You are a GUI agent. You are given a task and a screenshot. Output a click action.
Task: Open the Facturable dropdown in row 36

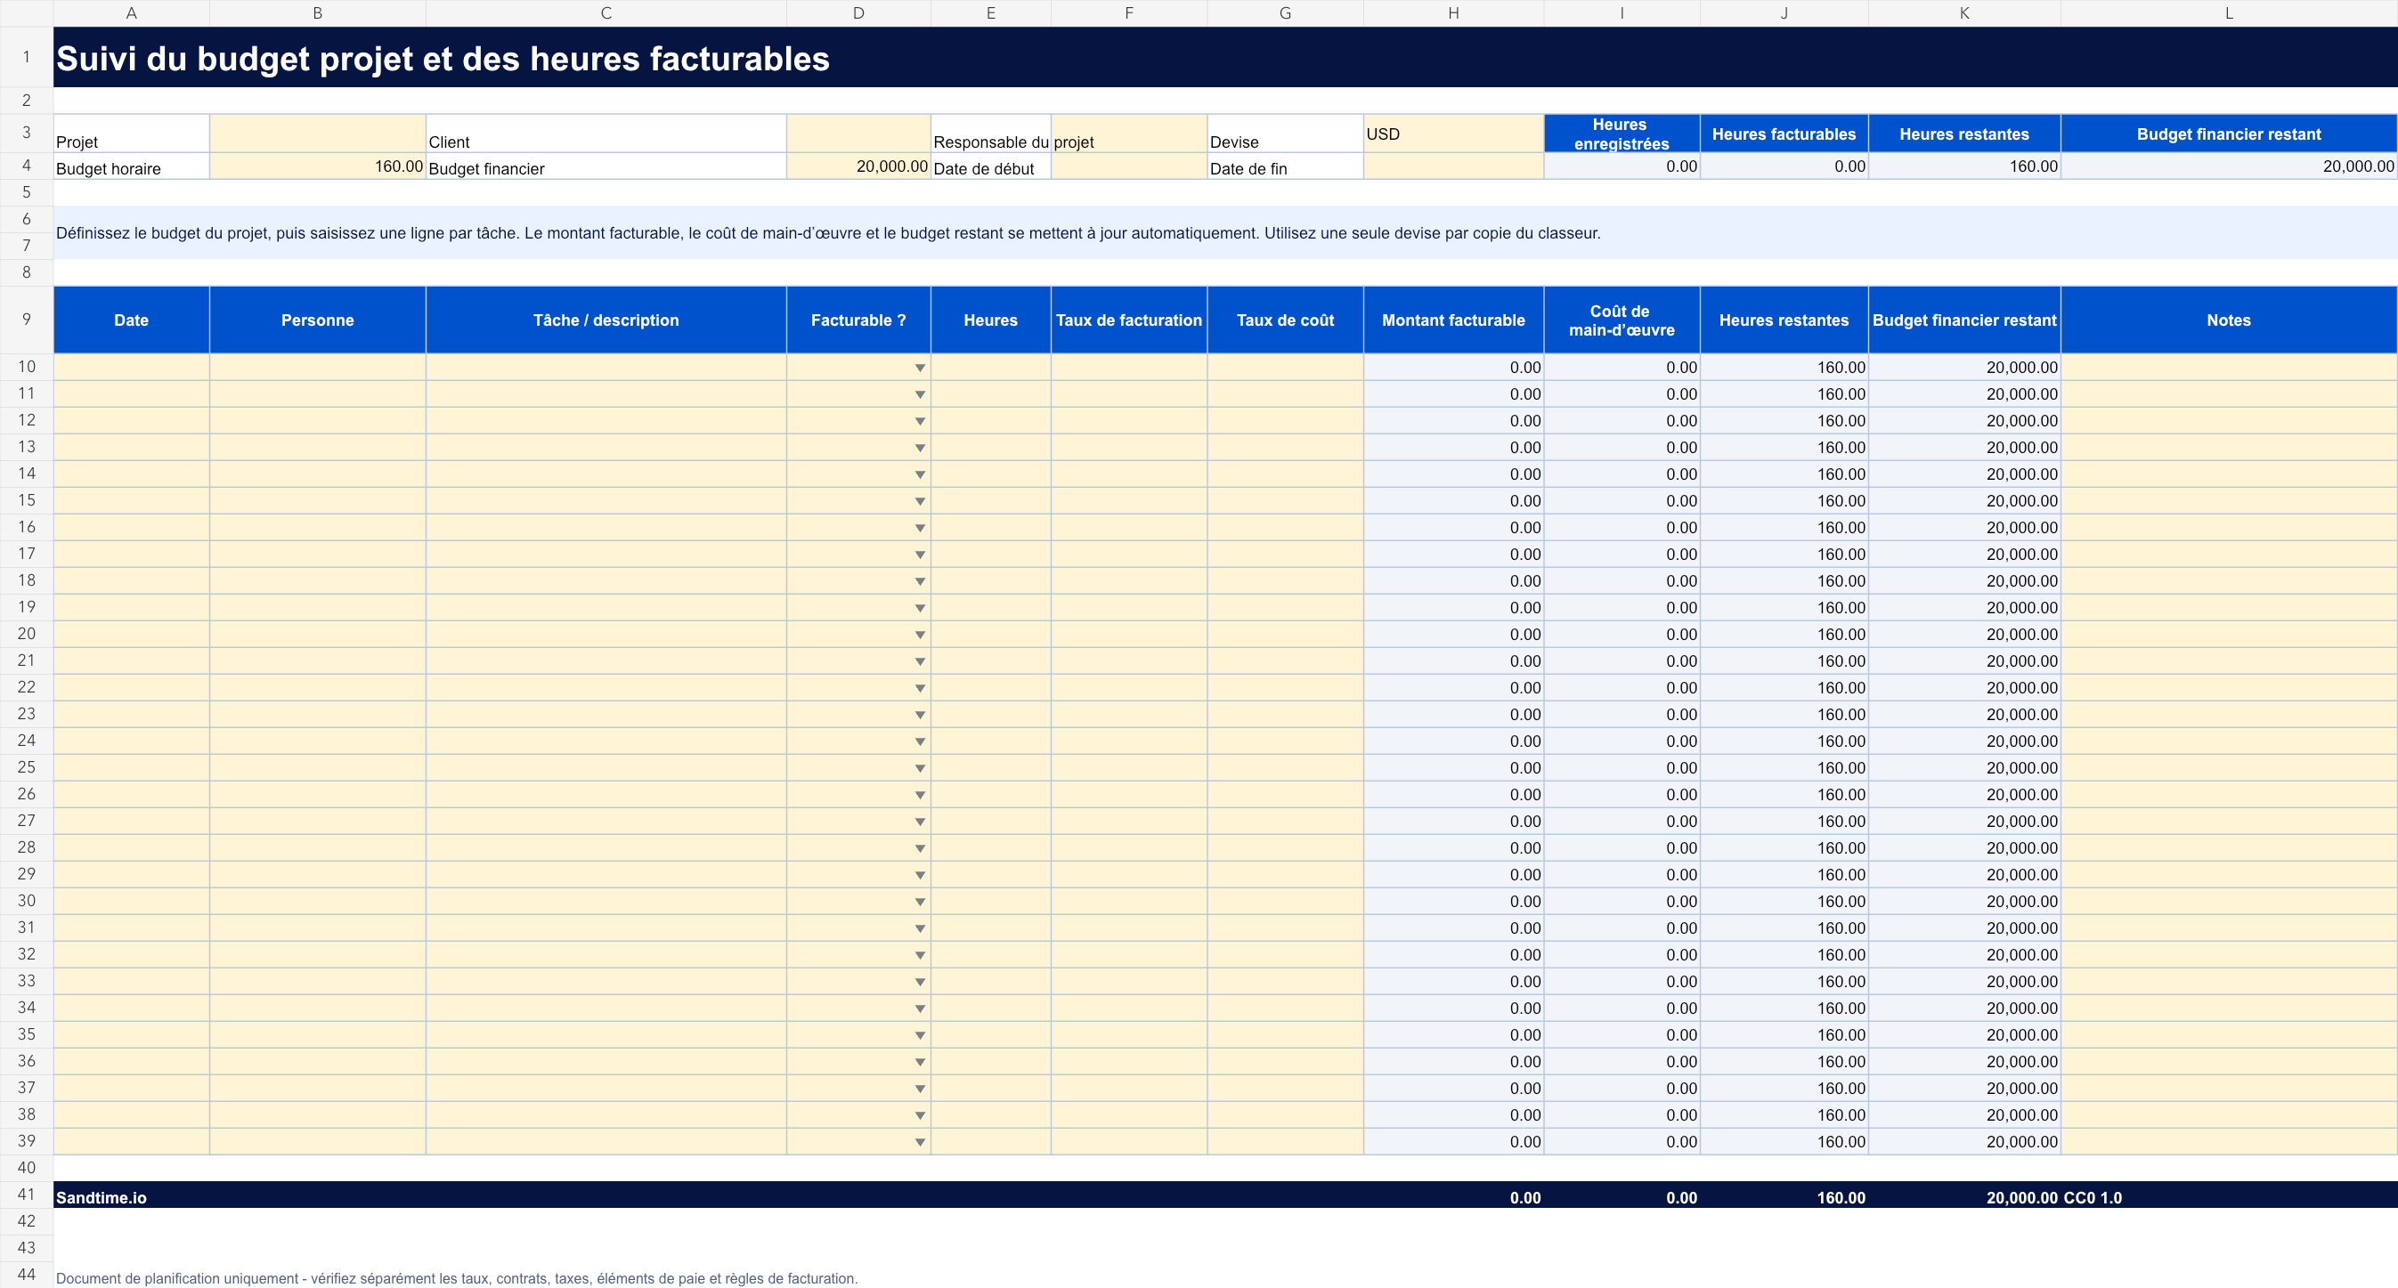coord(919,1062)
